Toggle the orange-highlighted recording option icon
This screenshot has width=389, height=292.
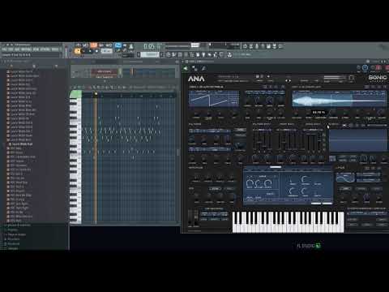coord(94,45)
